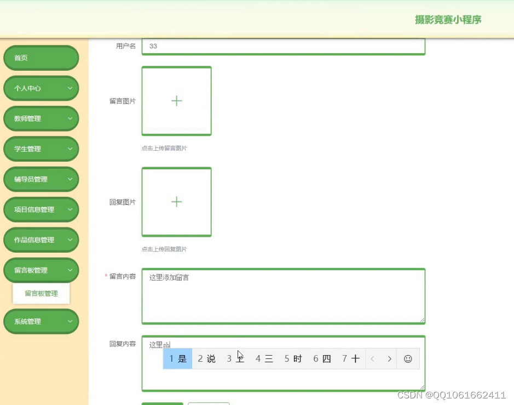This screenshot has width=514, height=405.
Task: Collapse the 留言板管理 menu
Action: pyautogui.click(x=41, y=270)
